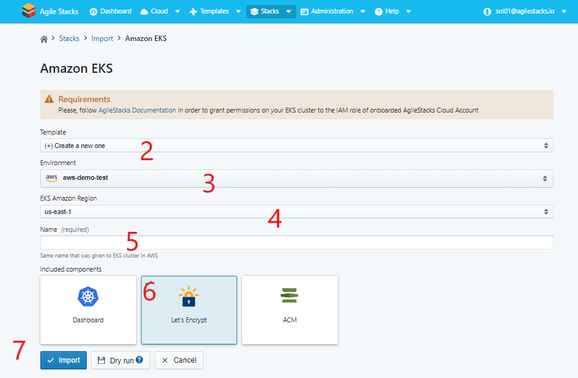This screenshot has height=378, width=578.
Task: Expand the user account menu arrow
Action: (x=563, y=12)
